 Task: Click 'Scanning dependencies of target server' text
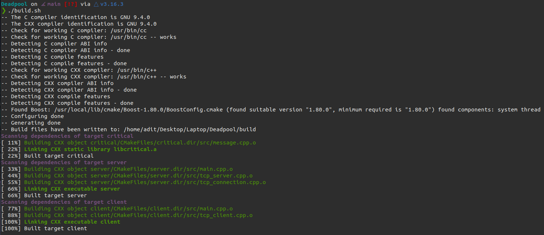[x=64, y=162]
